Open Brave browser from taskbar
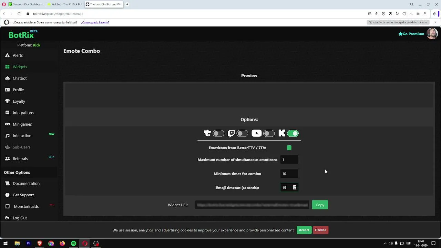 click(x=40, y=244)
